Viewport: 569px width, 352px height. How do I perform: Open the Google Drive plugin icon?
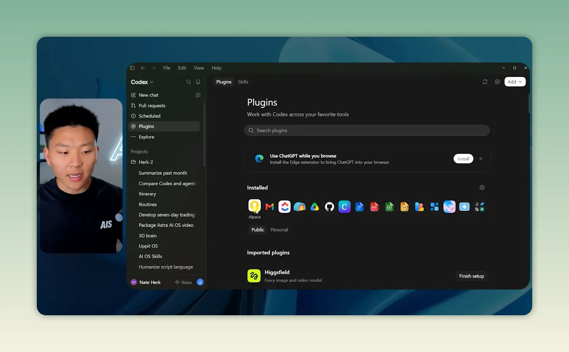[x=314, y=207]
